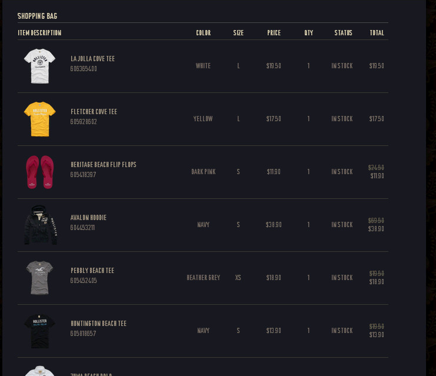Open the yellow Fletcher Cove Tee image

(x=39, y=118)
